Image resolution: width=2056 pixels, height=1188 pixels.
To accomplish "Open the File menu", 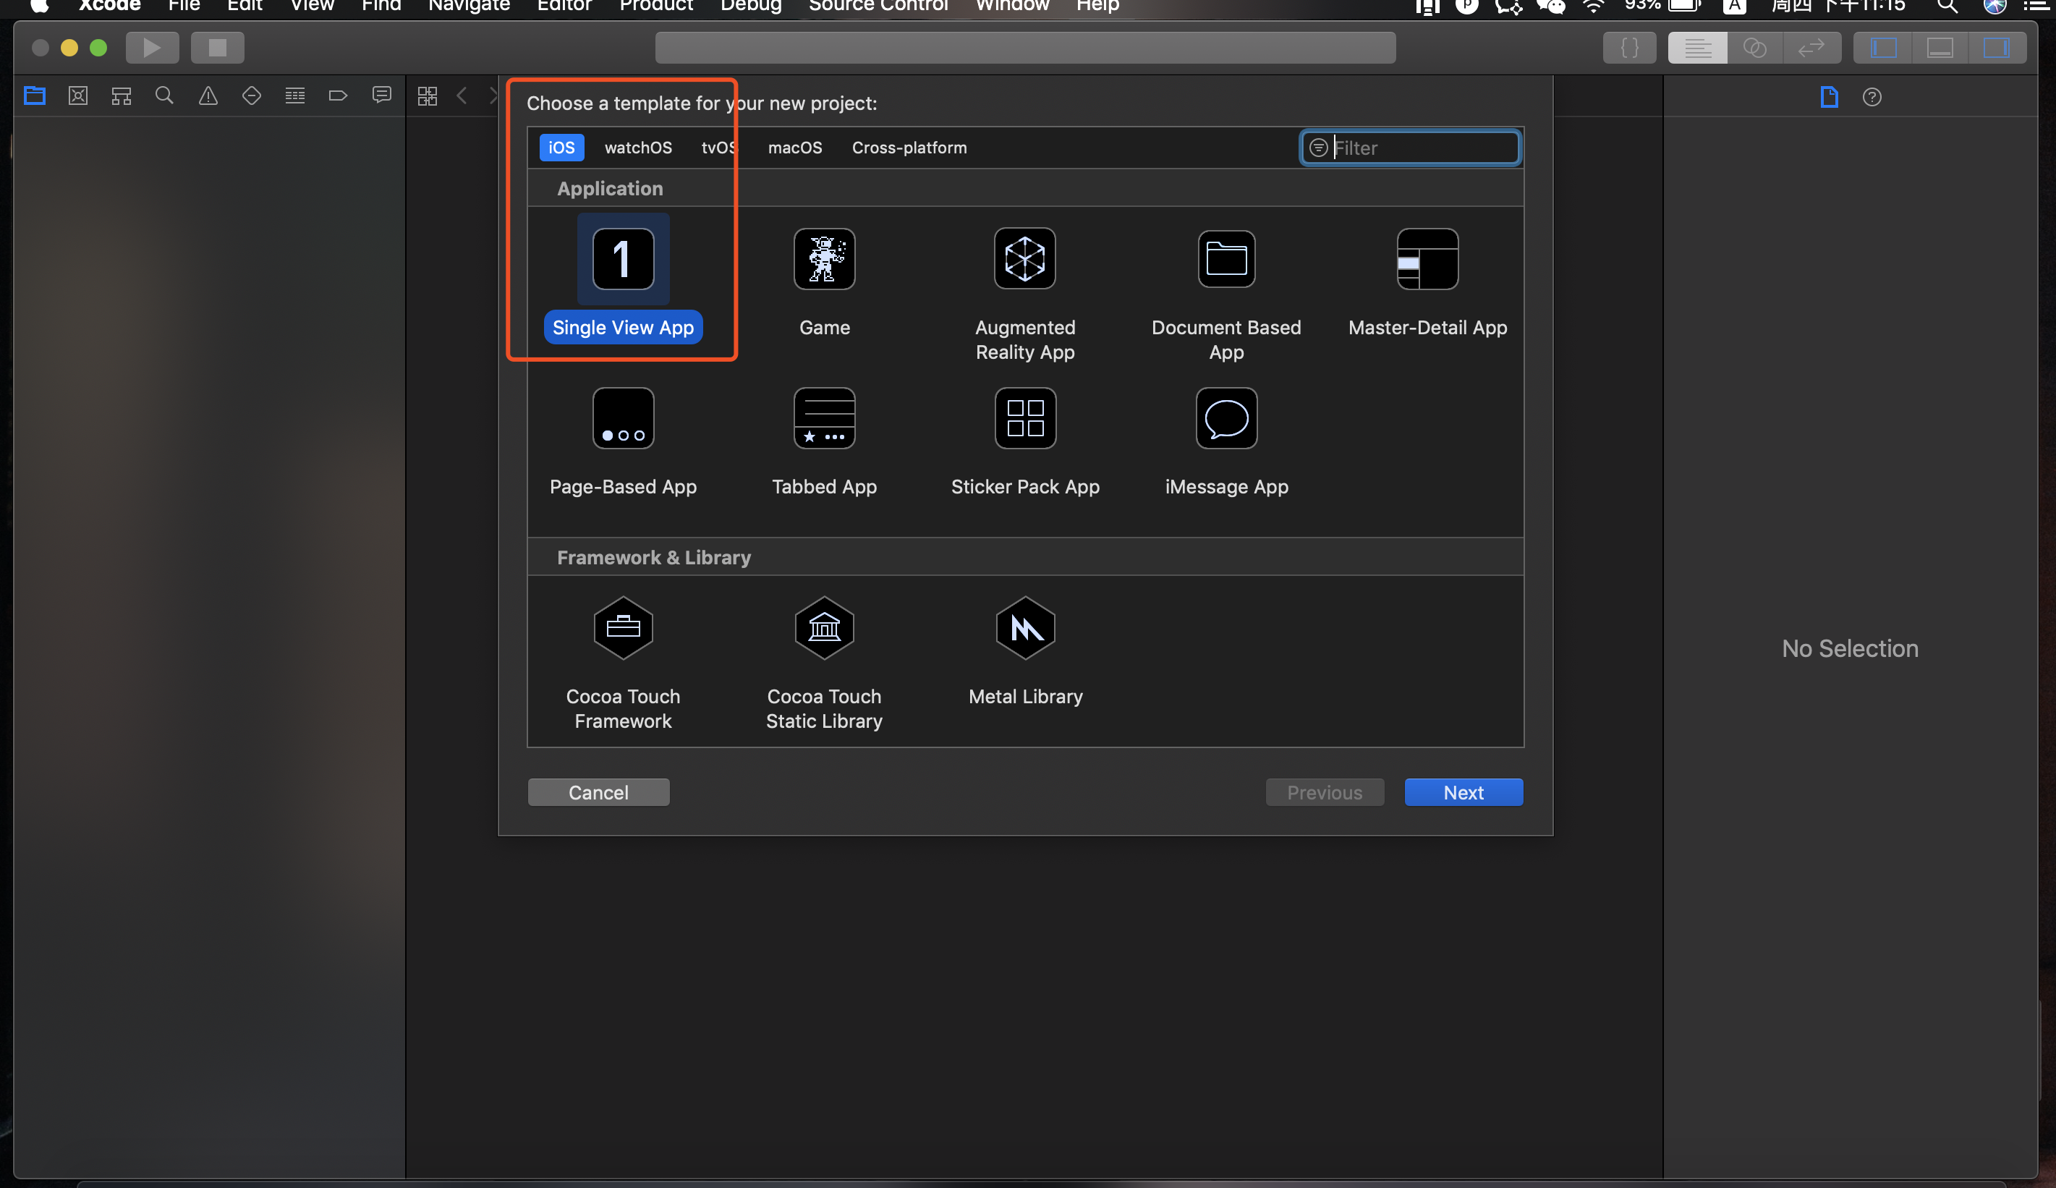I will [184, 6].
